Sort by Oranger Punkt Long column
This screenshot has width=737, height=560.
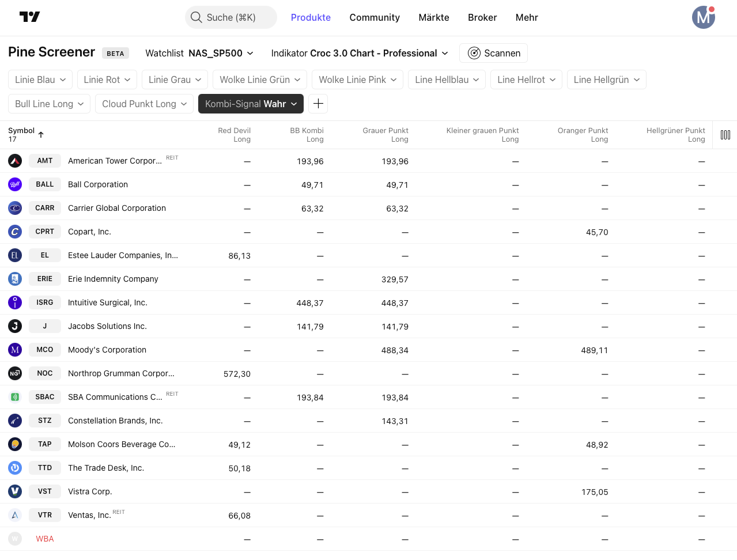coord(583,135)
